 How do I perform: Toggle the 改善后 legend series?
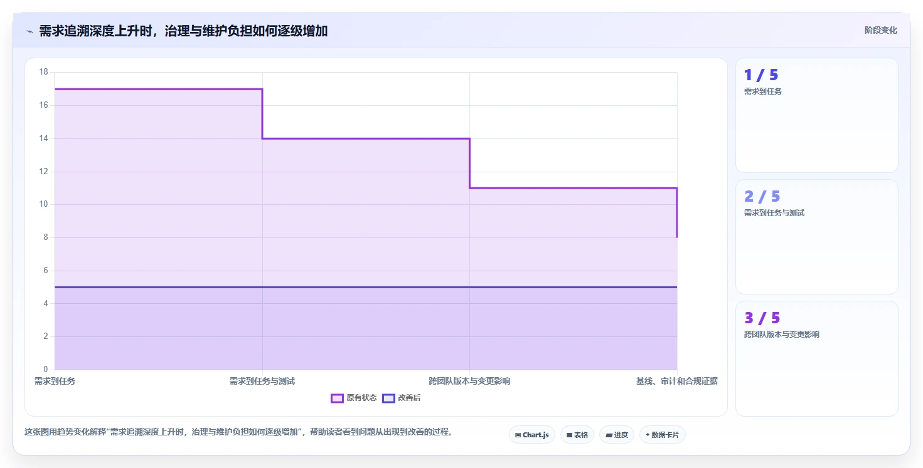(x=402, y=398)
